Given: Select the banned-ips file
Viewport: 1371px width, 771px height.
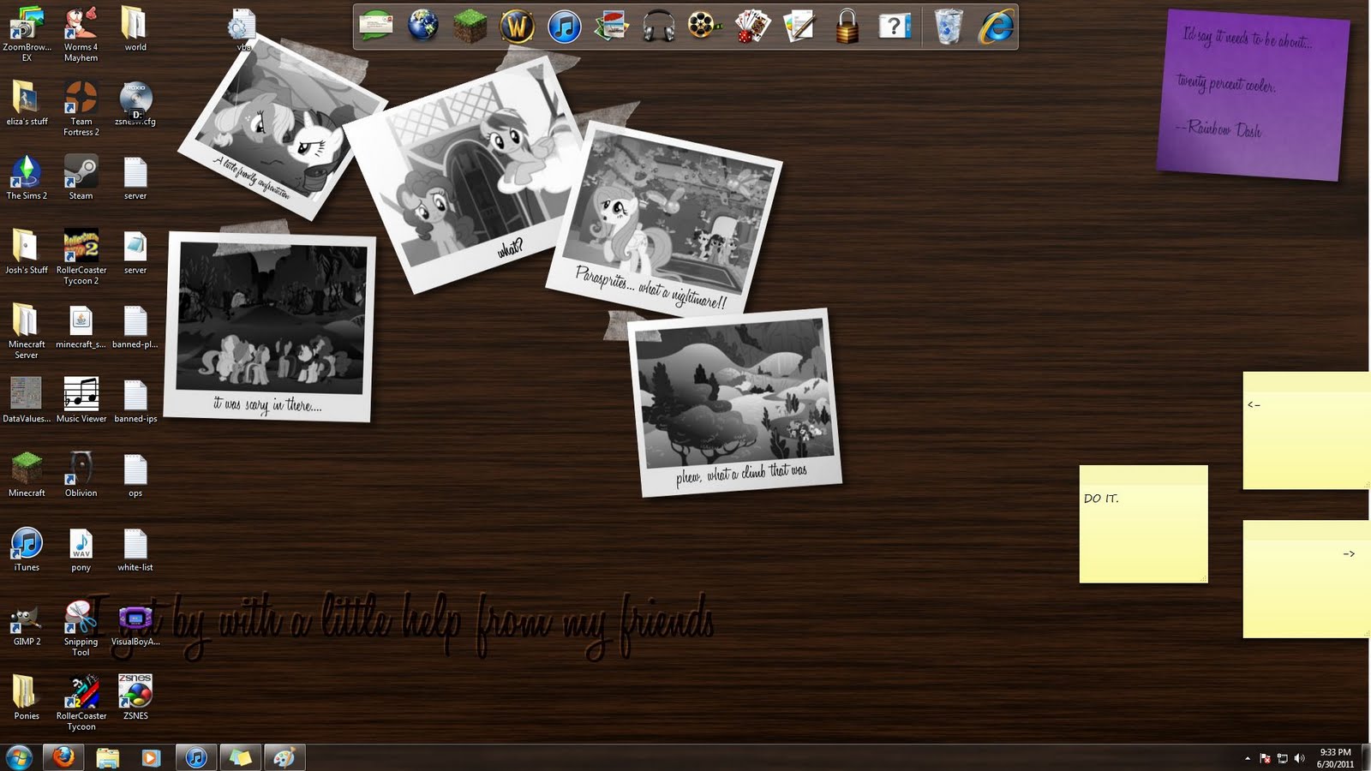Looking at the screenshot, I should (x=135, y=400).
